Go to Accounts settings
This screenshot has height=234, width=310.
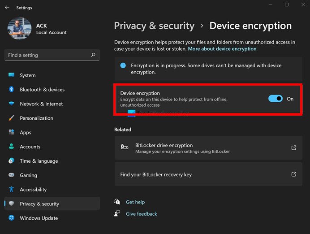(30, 147)
